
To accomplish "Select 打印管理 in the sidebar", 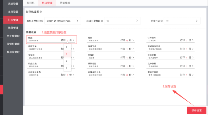I will [13, 20].
